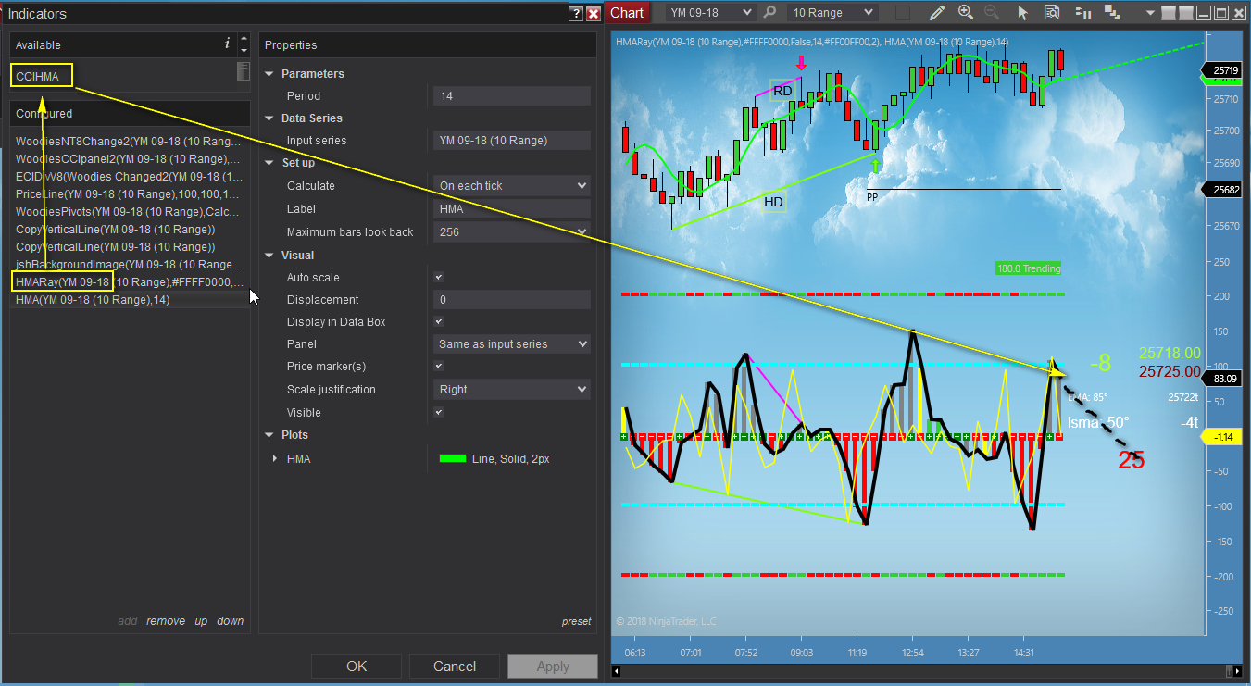Viewport: 1251px width, 686px height.
Task: Click the overlapping squares icon in chart toolbar
Action: click(1113, 13)
